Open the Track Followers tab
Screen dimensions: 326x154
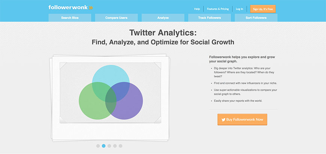(x=209, y=18)
